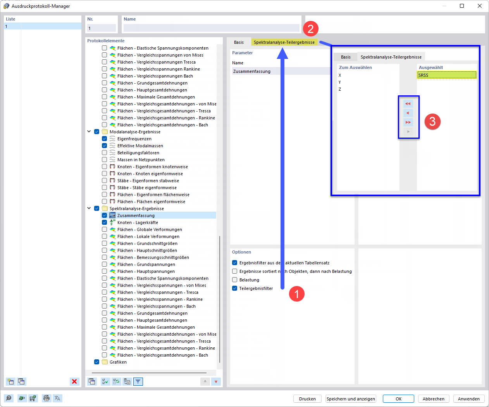This screenshot has height=407, width=489.
Task: Click the printer icon at bottom left
Action: pos(46,398)
